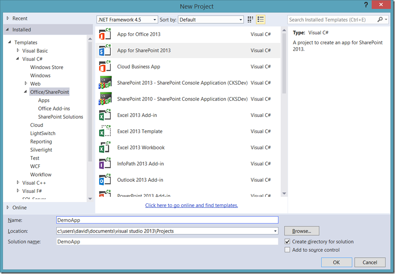Open the search options dropdown arrow
The image size is (395, 274).
386,19
